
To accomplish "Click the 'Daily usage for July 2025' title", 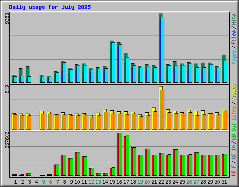I will coord(50,7).
